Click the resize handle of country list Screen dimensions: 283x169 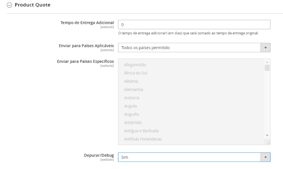point(268,142)
